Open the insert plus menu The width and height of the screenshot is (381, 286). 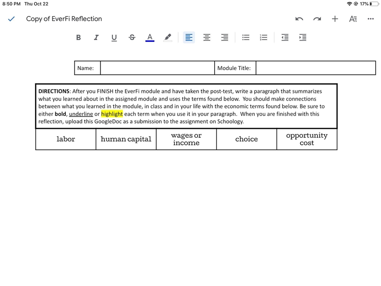click(335, 19)
